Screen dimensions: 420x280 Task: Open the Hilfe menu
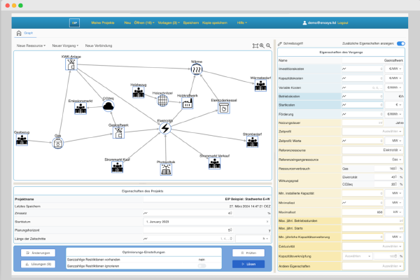coord(242,23)
